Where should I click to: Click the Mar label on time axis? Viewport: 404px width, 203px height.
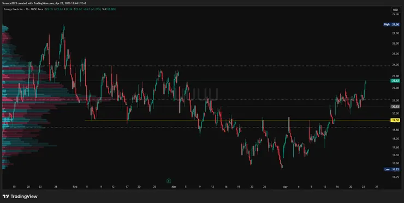point(175,187)
